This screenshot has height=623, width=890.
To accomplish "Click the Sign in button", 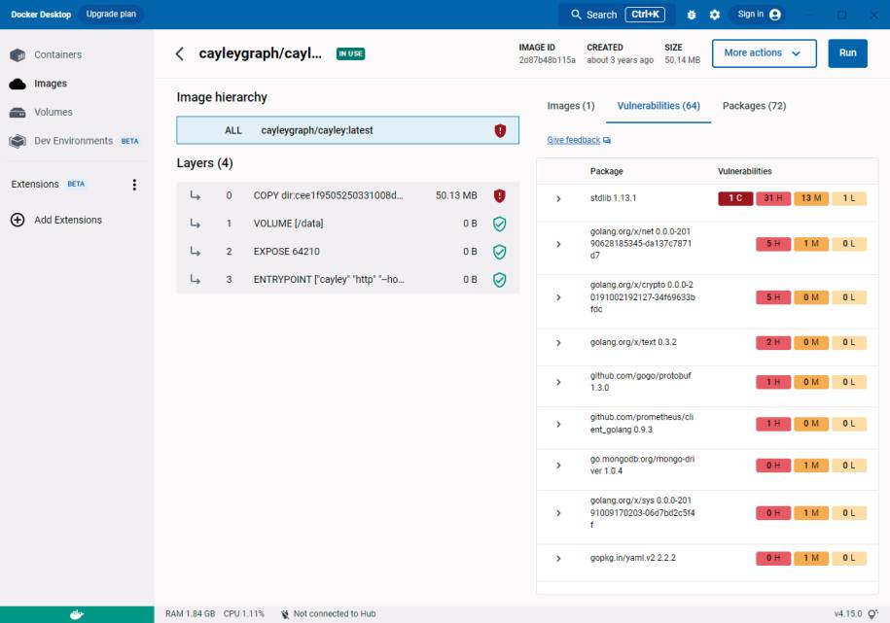I will 759,15.
